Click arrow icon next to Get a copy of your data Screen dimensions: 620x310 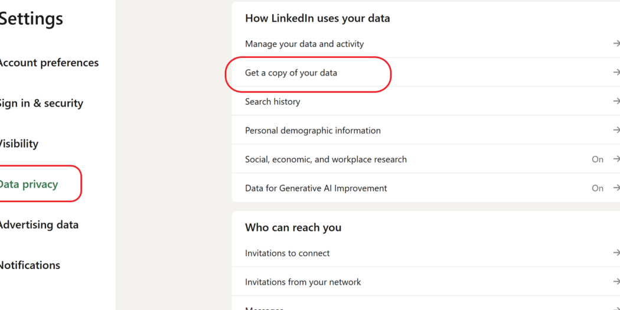tap(616, 73)
